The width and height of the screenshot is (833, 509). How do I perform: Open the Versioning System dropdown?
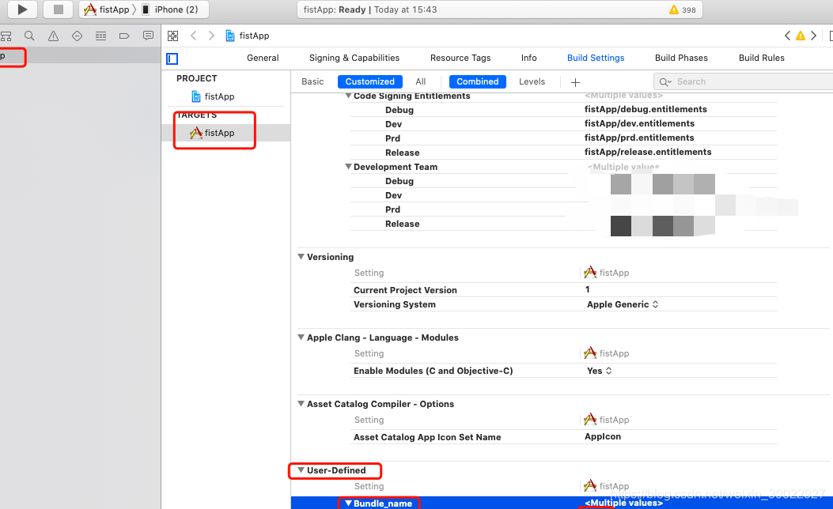(x=621, y=304)
